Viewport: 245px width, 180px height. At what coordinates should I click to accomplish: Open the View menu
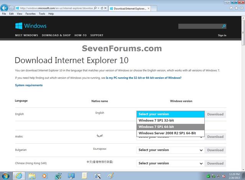(x=20, y=14)
